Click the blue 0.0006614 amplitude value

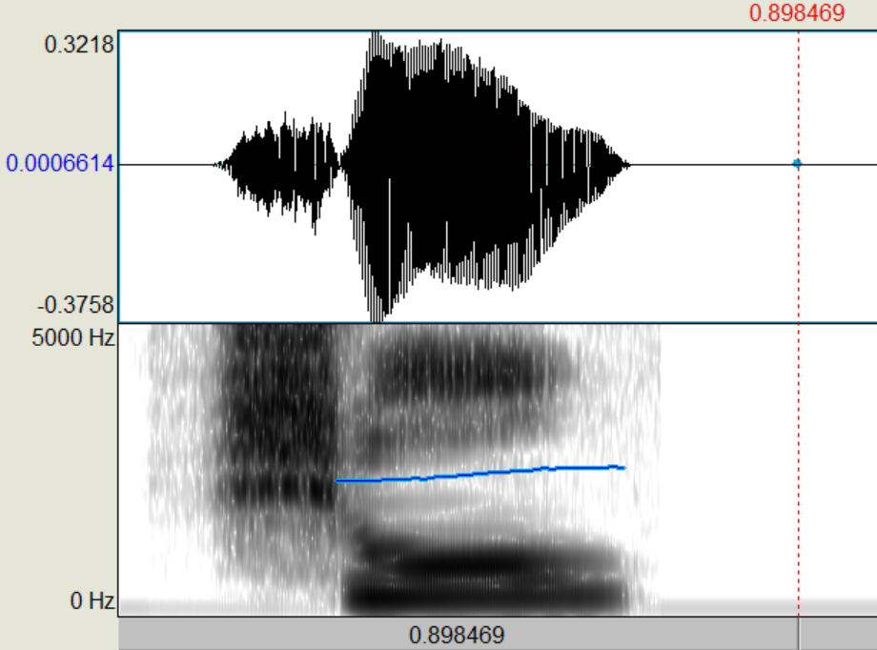59,164
